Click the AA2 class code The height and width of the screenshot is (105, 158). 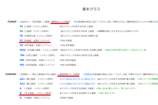pos(22,84)
